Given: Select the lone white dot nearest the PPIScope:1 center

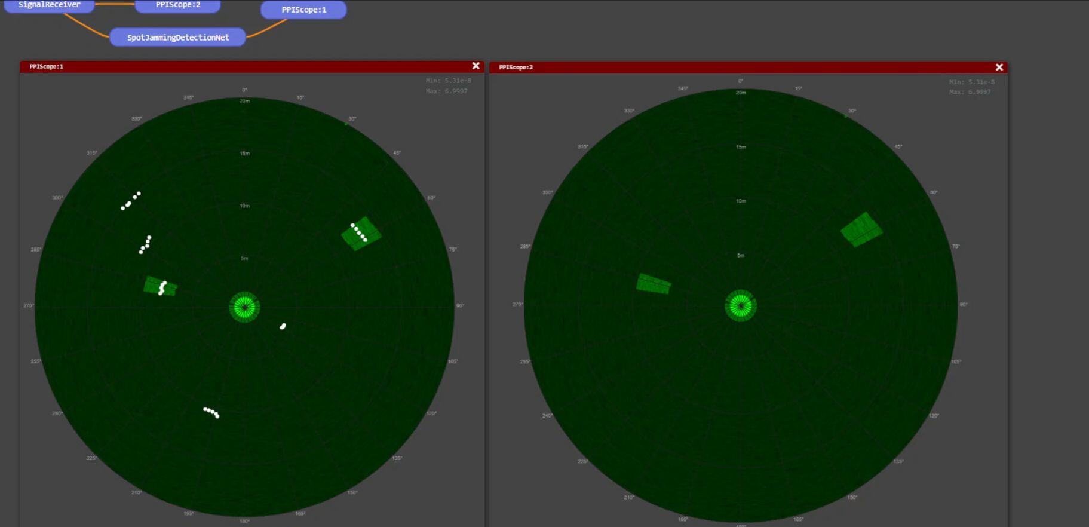Looking at the screenshot, I should pos(283,326).
